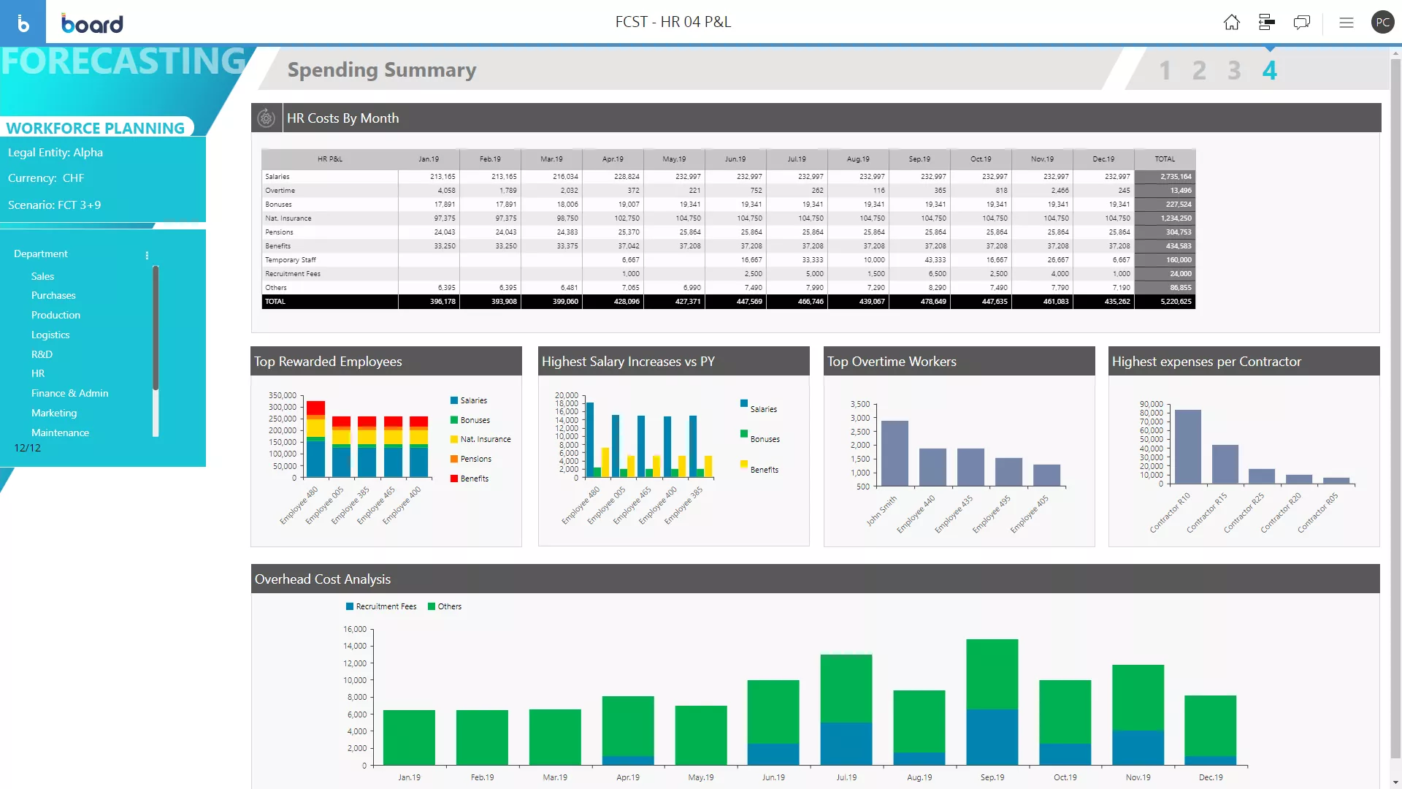Screen dimensions: 1402x789
Task: Select the Sales department
Action: click(x=42, y=276)
